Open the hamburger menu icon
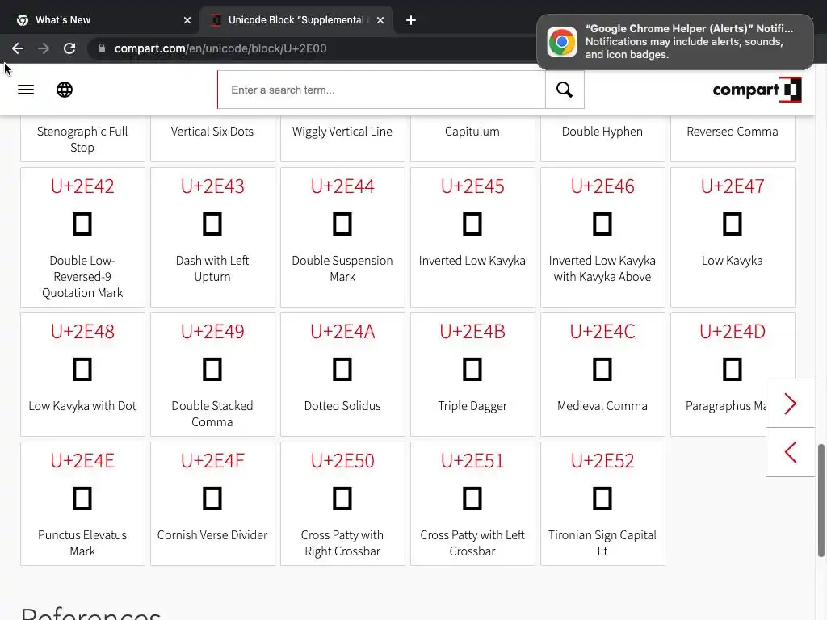 [x=26, y=90]
